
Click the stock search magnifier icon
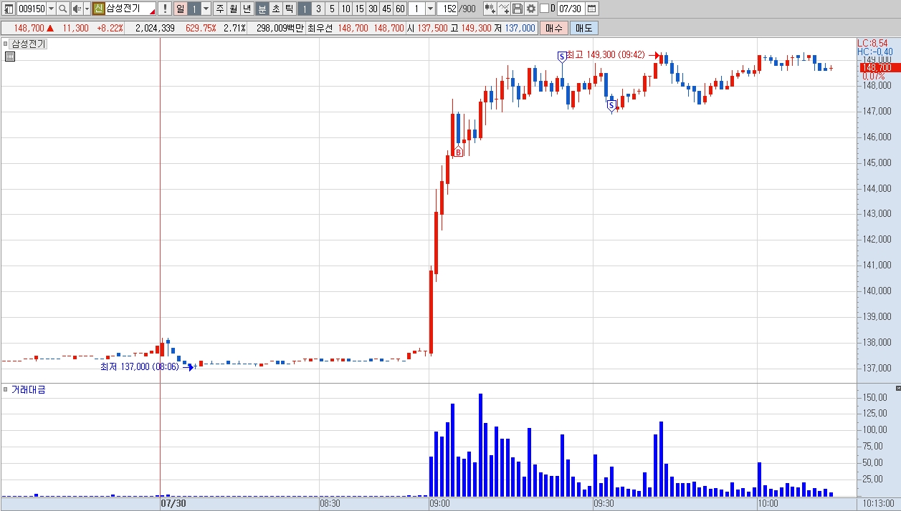(62, 9)
